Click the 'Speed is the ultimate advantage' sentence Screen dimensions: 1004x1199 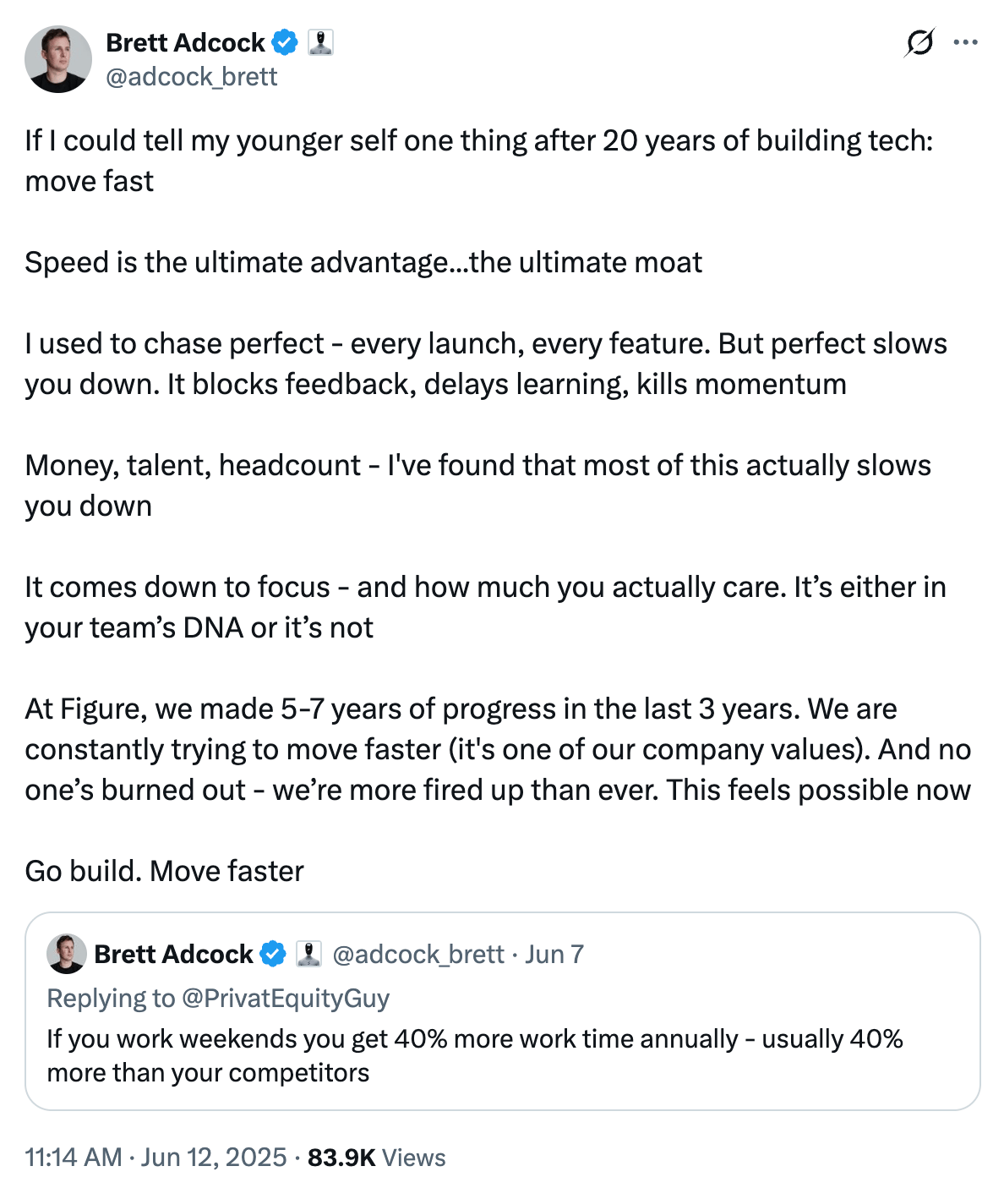[x=363, y=262]
